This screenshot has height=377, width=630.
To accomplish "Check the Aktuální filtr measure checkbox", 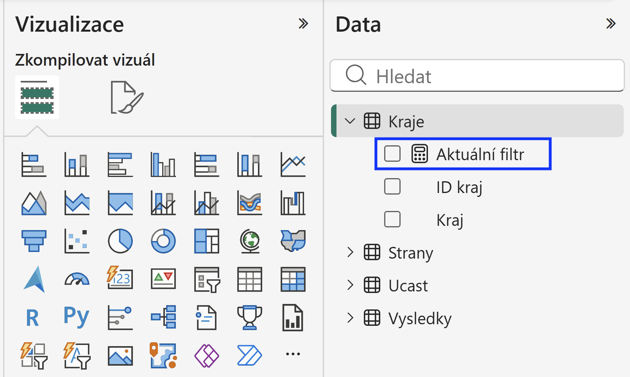I will [x=392, y=154].
